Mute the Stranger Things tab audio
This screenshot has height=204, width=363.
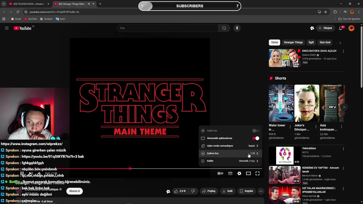(89, 4)
